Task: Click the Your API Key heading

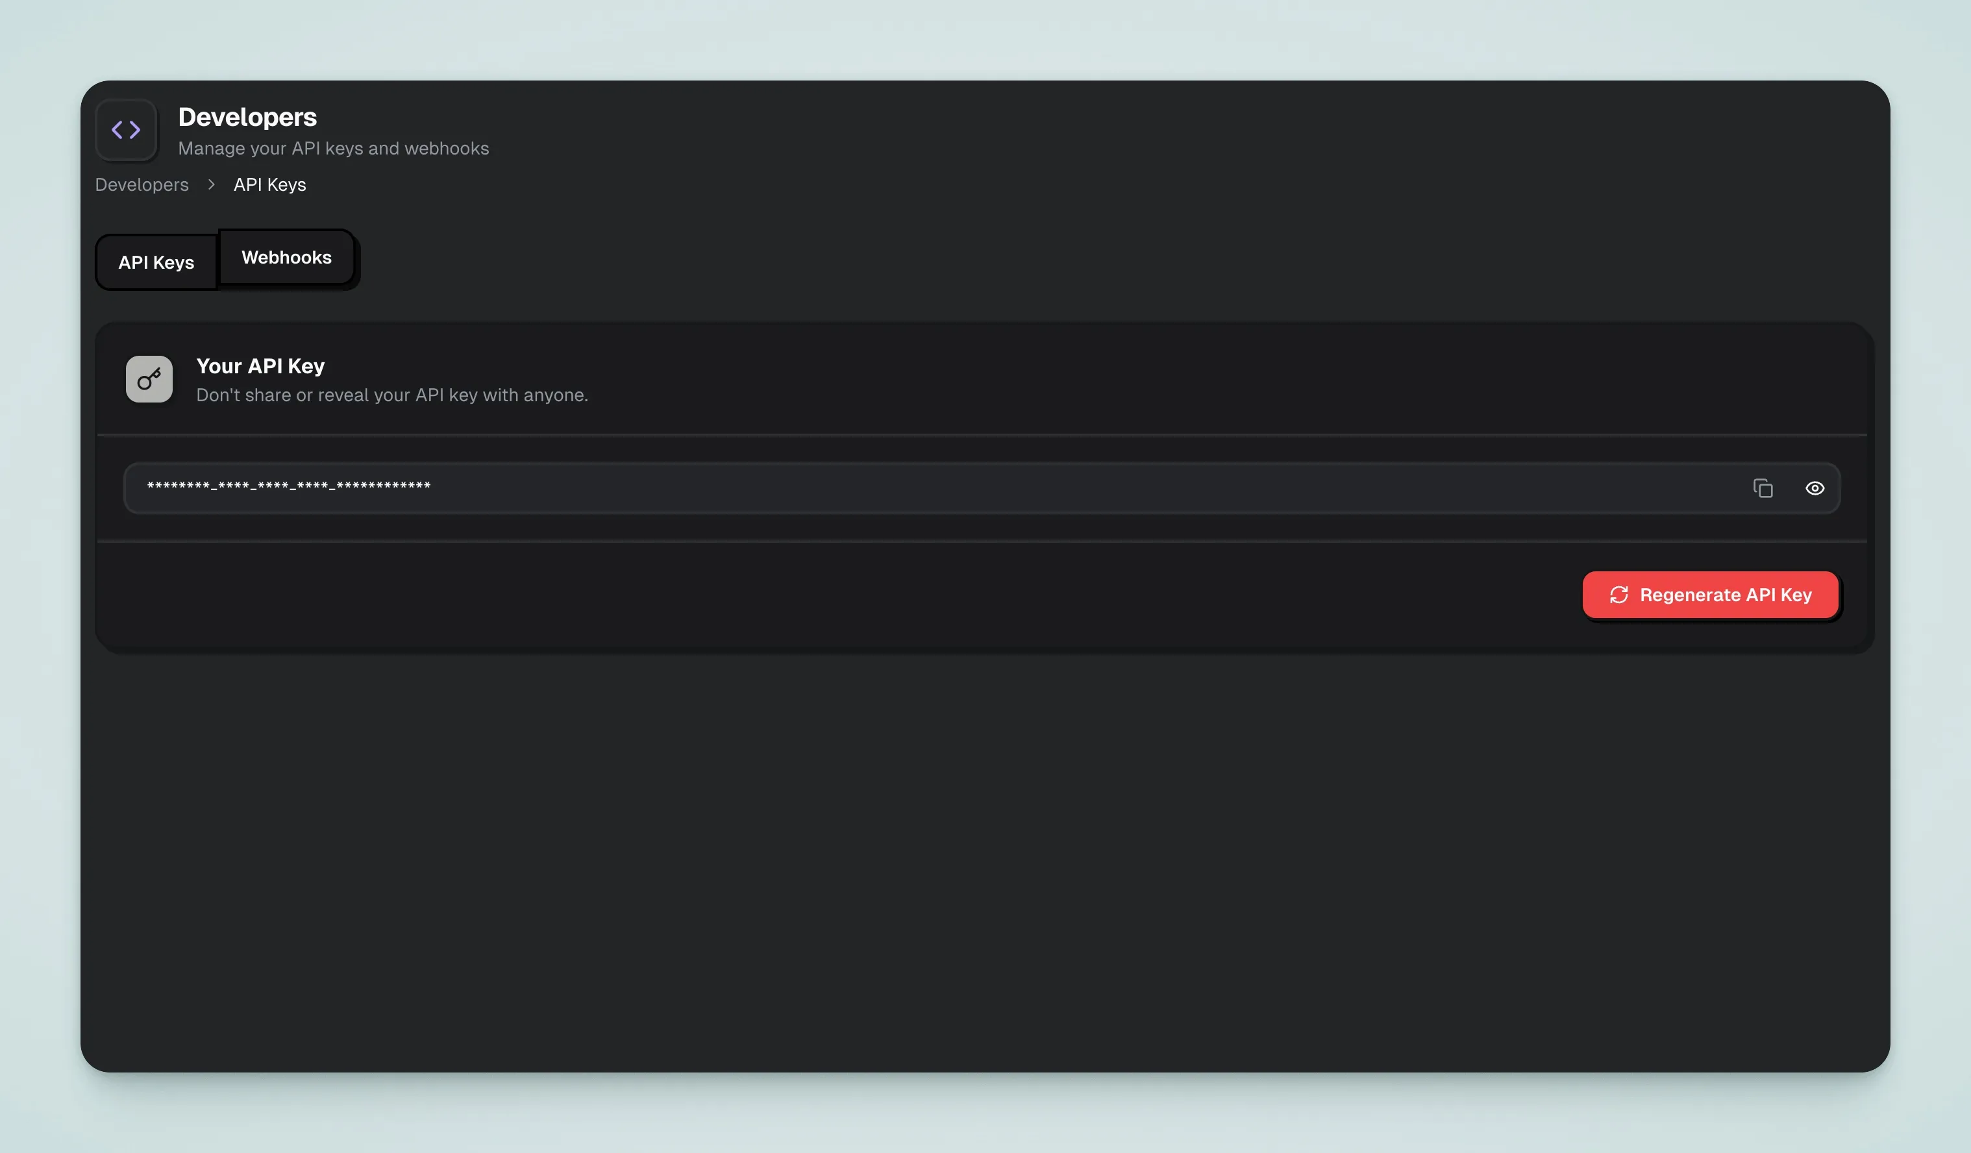Action: click(x=260, y=366)
